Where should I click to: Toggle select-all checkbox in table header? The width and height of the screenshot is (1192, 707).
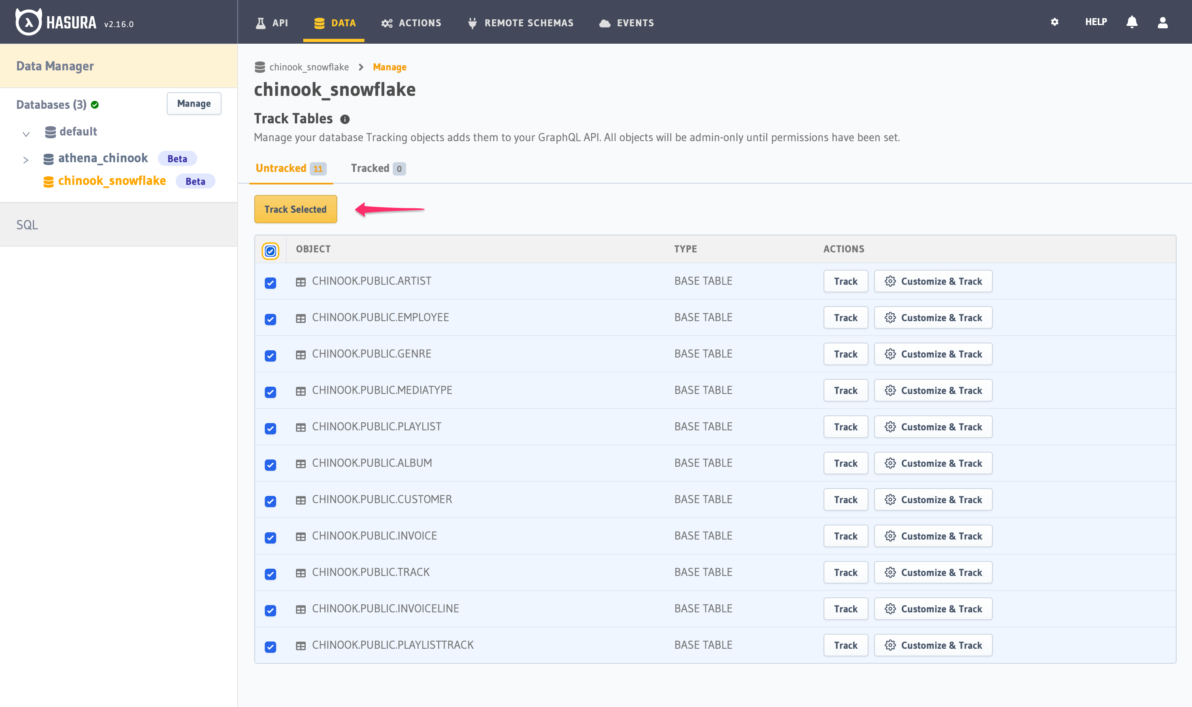270,251
